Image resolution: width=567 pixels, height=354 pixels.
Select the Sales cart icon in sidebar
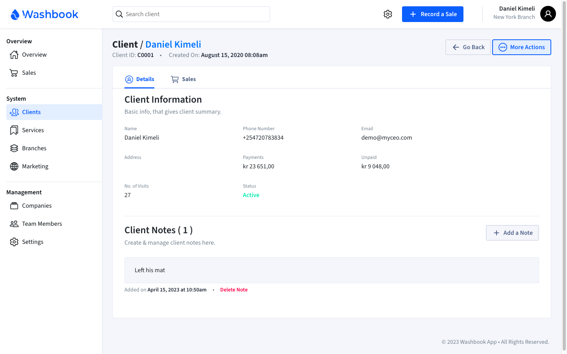pyautogui.click(x=13, y=73)
